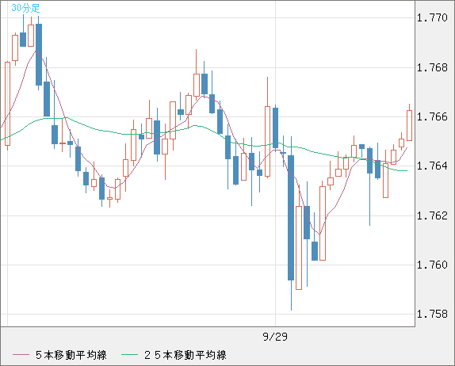Click the 1.762 price axis label
This screenshot has height=366, width=455.
(432, 215)
